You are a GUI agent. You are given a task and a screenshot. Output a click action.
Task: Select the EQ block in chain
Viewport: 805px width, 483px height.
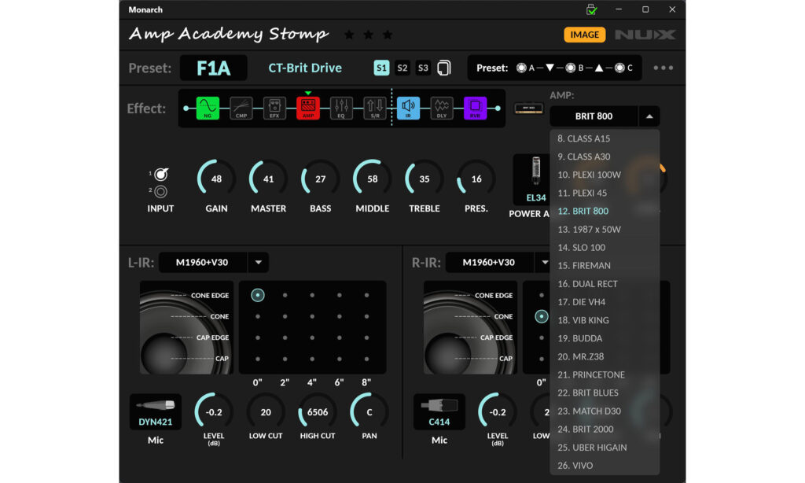[x=341, y=108]
